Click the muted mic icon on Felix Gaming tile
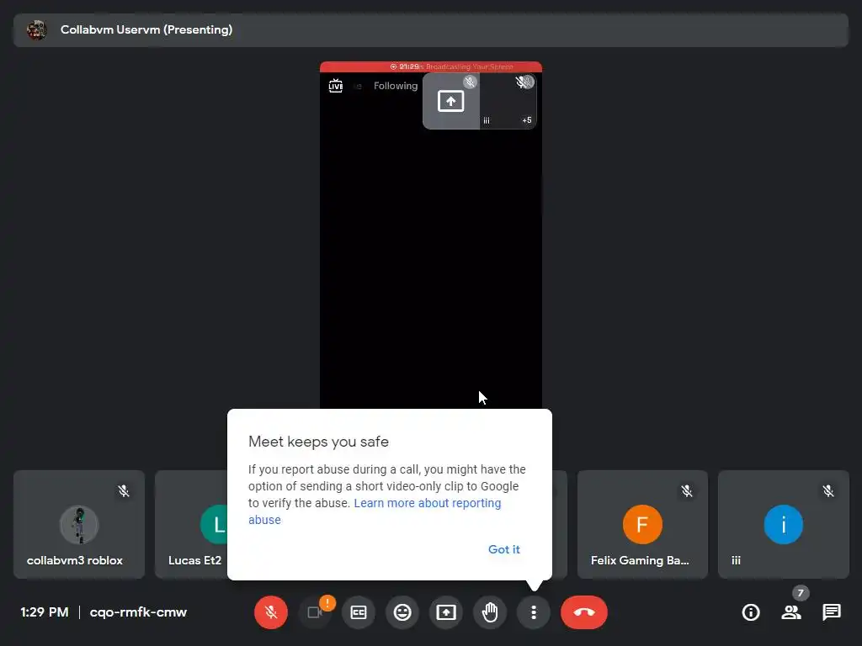 point(687,490)
